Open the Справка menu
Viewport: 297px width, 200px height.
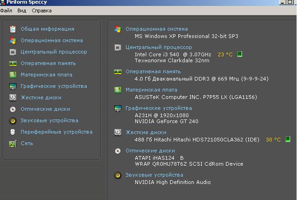pyautogui.click(x=41, y=11)
